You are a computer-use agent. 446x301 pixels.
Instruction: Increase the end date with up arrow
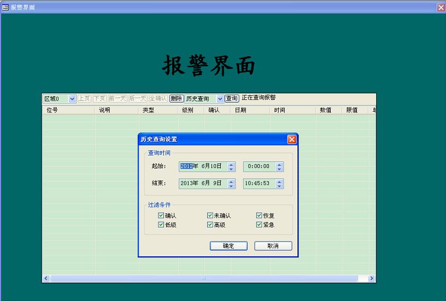[x=231, y=181]
